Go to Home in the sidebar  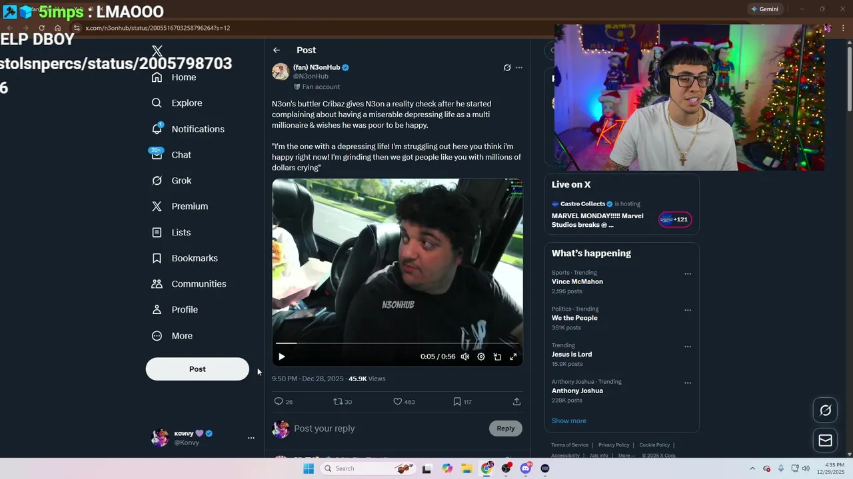tap(174, 77)
